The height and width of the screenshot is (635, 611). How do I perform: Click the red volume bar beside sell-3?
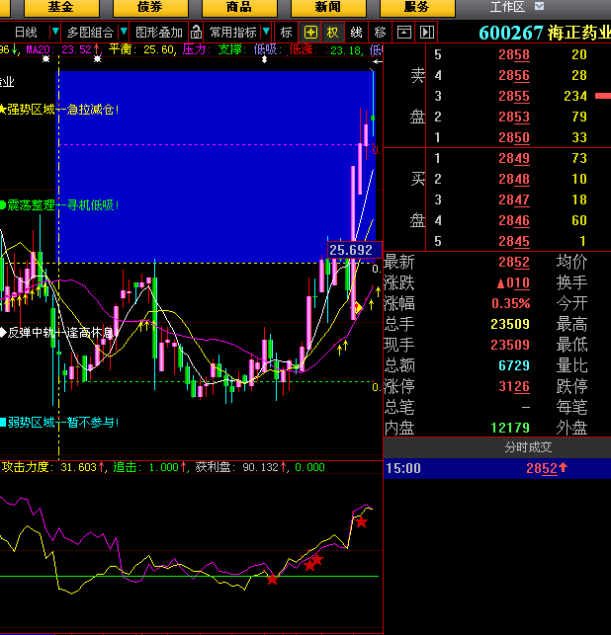click(x=602, y=96)
